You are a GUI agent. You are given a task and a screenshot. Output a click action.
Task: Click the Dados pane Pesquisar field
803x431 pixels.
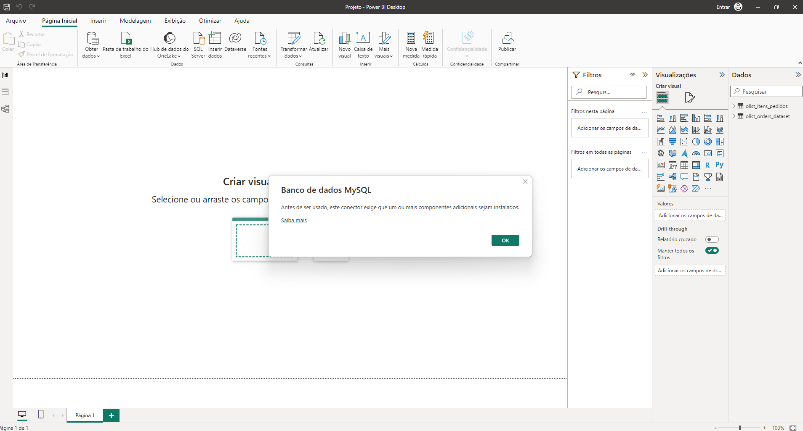tap(766, 91)
